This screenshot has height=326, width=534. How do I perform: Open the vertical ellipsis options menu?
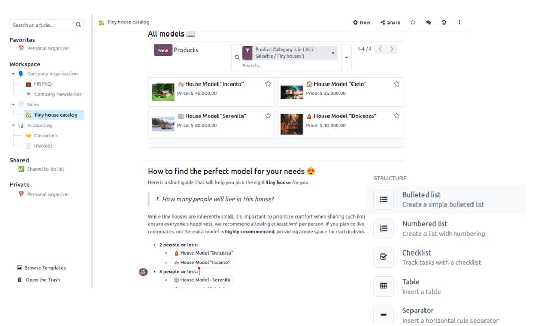coord(459,22)
